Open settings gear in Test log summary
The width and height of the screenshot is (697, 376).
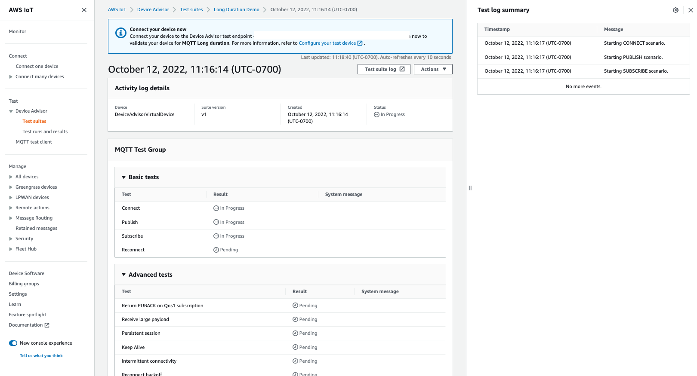[675, 10]
